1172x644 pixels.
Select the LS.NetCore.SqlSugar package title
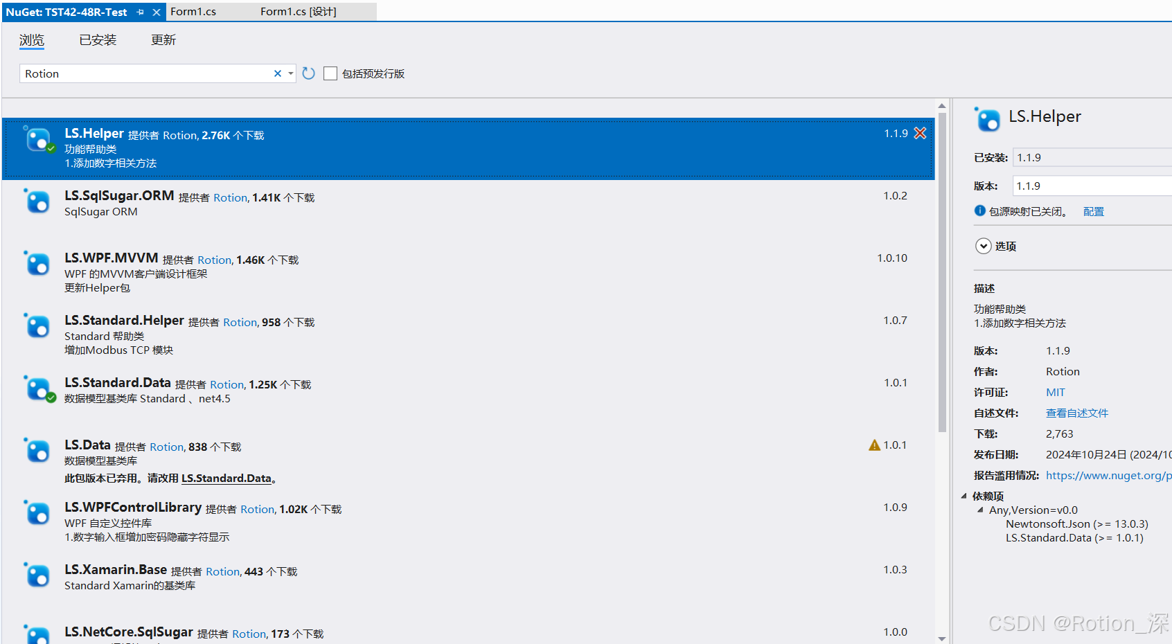129,632
